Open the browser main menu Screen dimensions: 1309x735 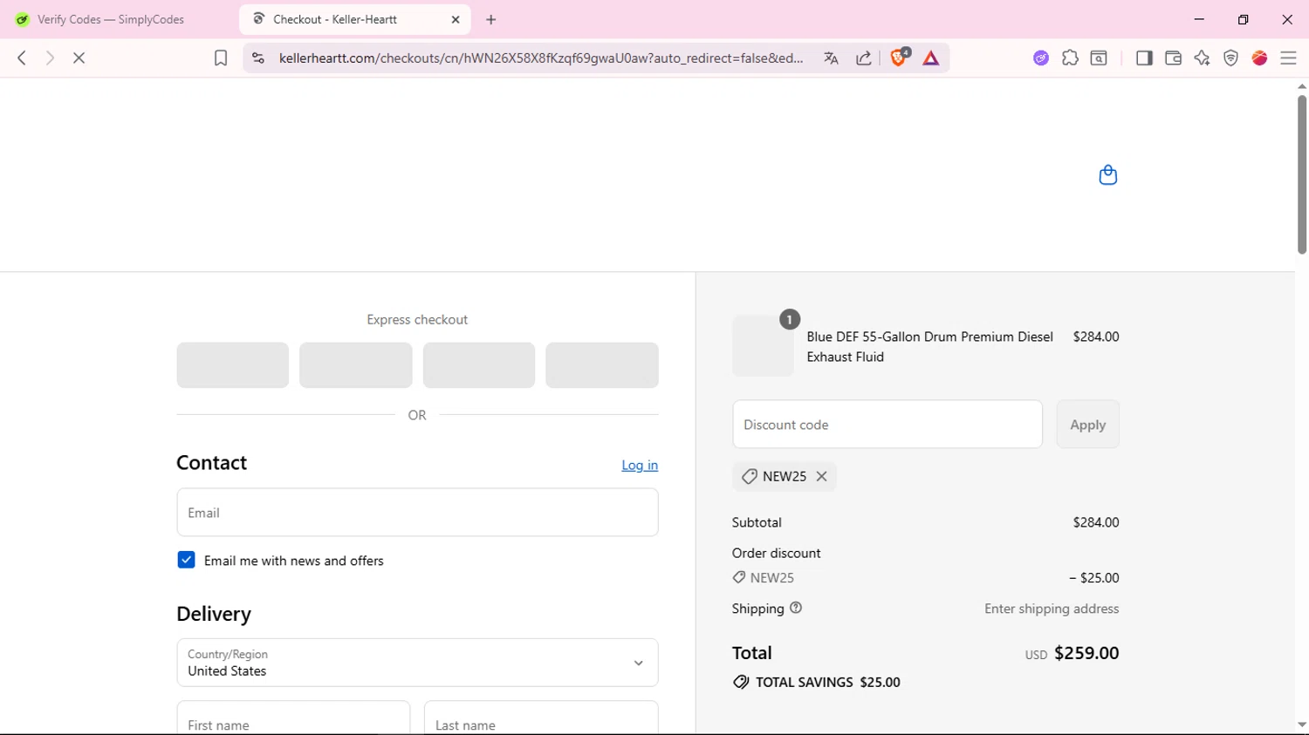[x=1288, y=58]
